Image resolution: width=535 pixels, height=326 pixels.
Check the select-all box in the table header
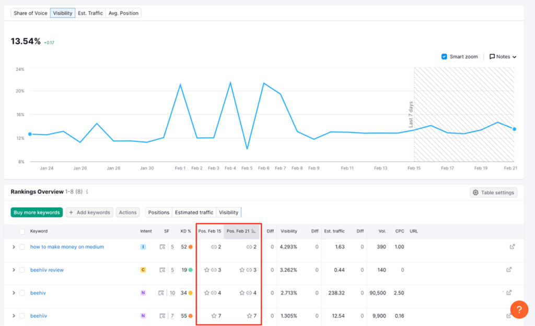[x=23, y=231]
